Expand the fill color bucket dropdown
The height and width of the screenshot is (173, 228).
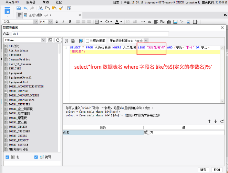click(111, 22)
